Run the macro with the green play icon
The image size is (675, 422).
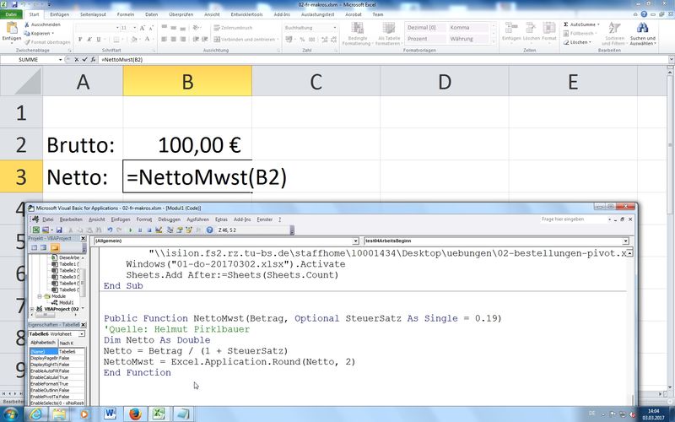[x=131, y=230]
